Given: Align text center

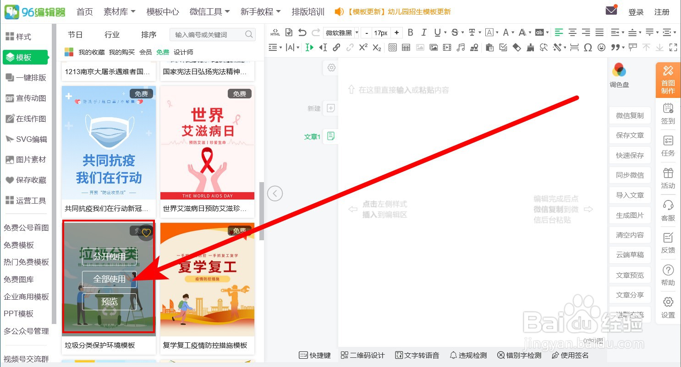Looking at the screenshot, I should point(572,32).
